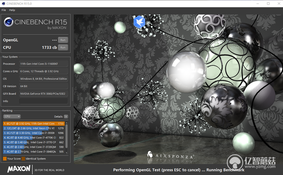The height and width of the screenshot is (175, 283).
Task: Open the File menu
Action: [4, 10]
